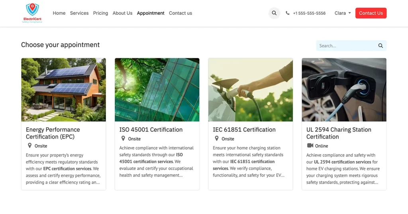
Task: Focus the appointment Search field
Action: point(346,46)
